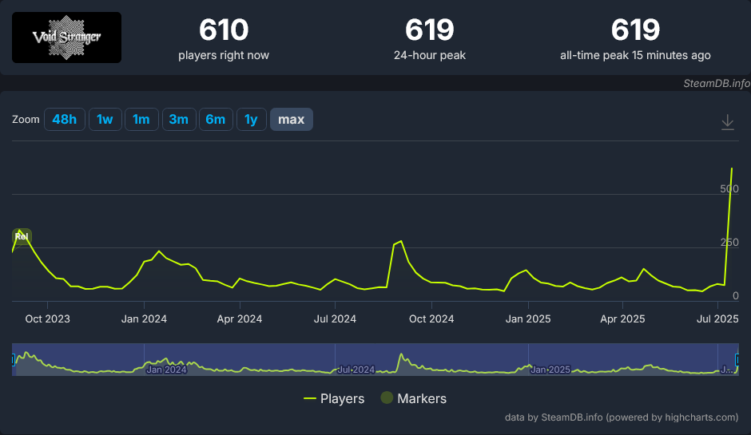Select the max zoom range
751x435 pixels.
click(x=291, y=119)
